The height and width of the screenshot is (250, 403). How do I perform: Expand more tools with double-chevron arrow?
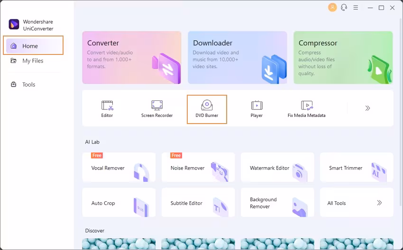[367, 108]
